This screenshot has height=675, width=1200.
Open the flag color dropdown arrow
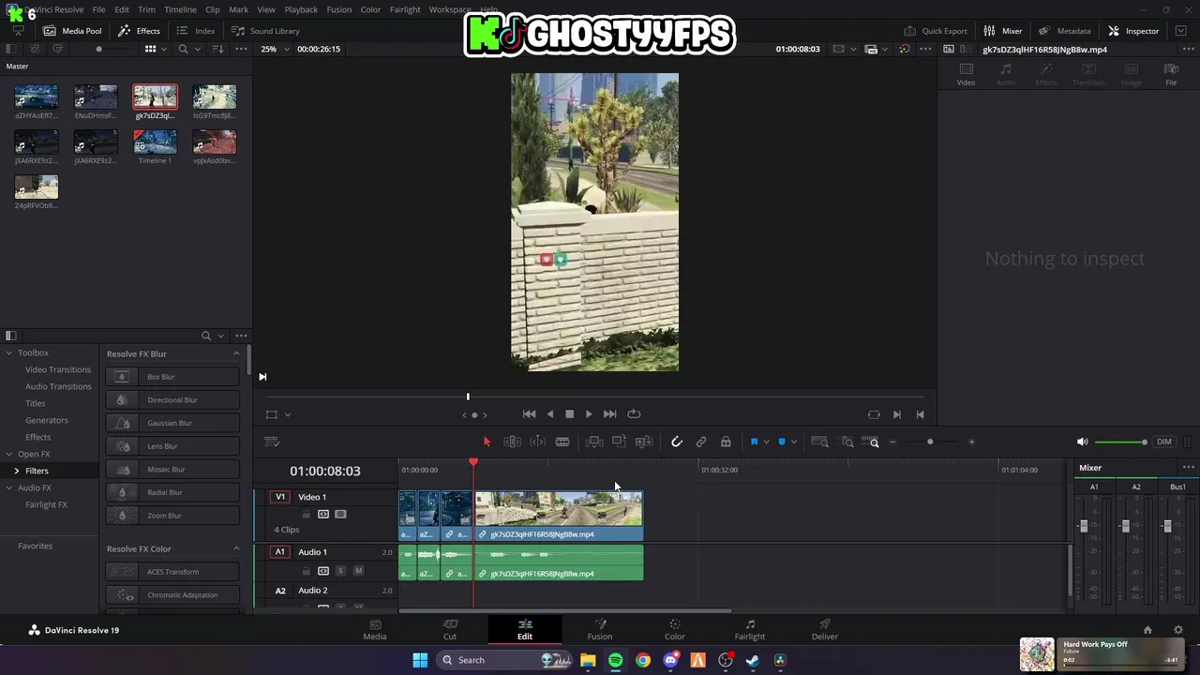pyautogui.click(x=766, y=442)
